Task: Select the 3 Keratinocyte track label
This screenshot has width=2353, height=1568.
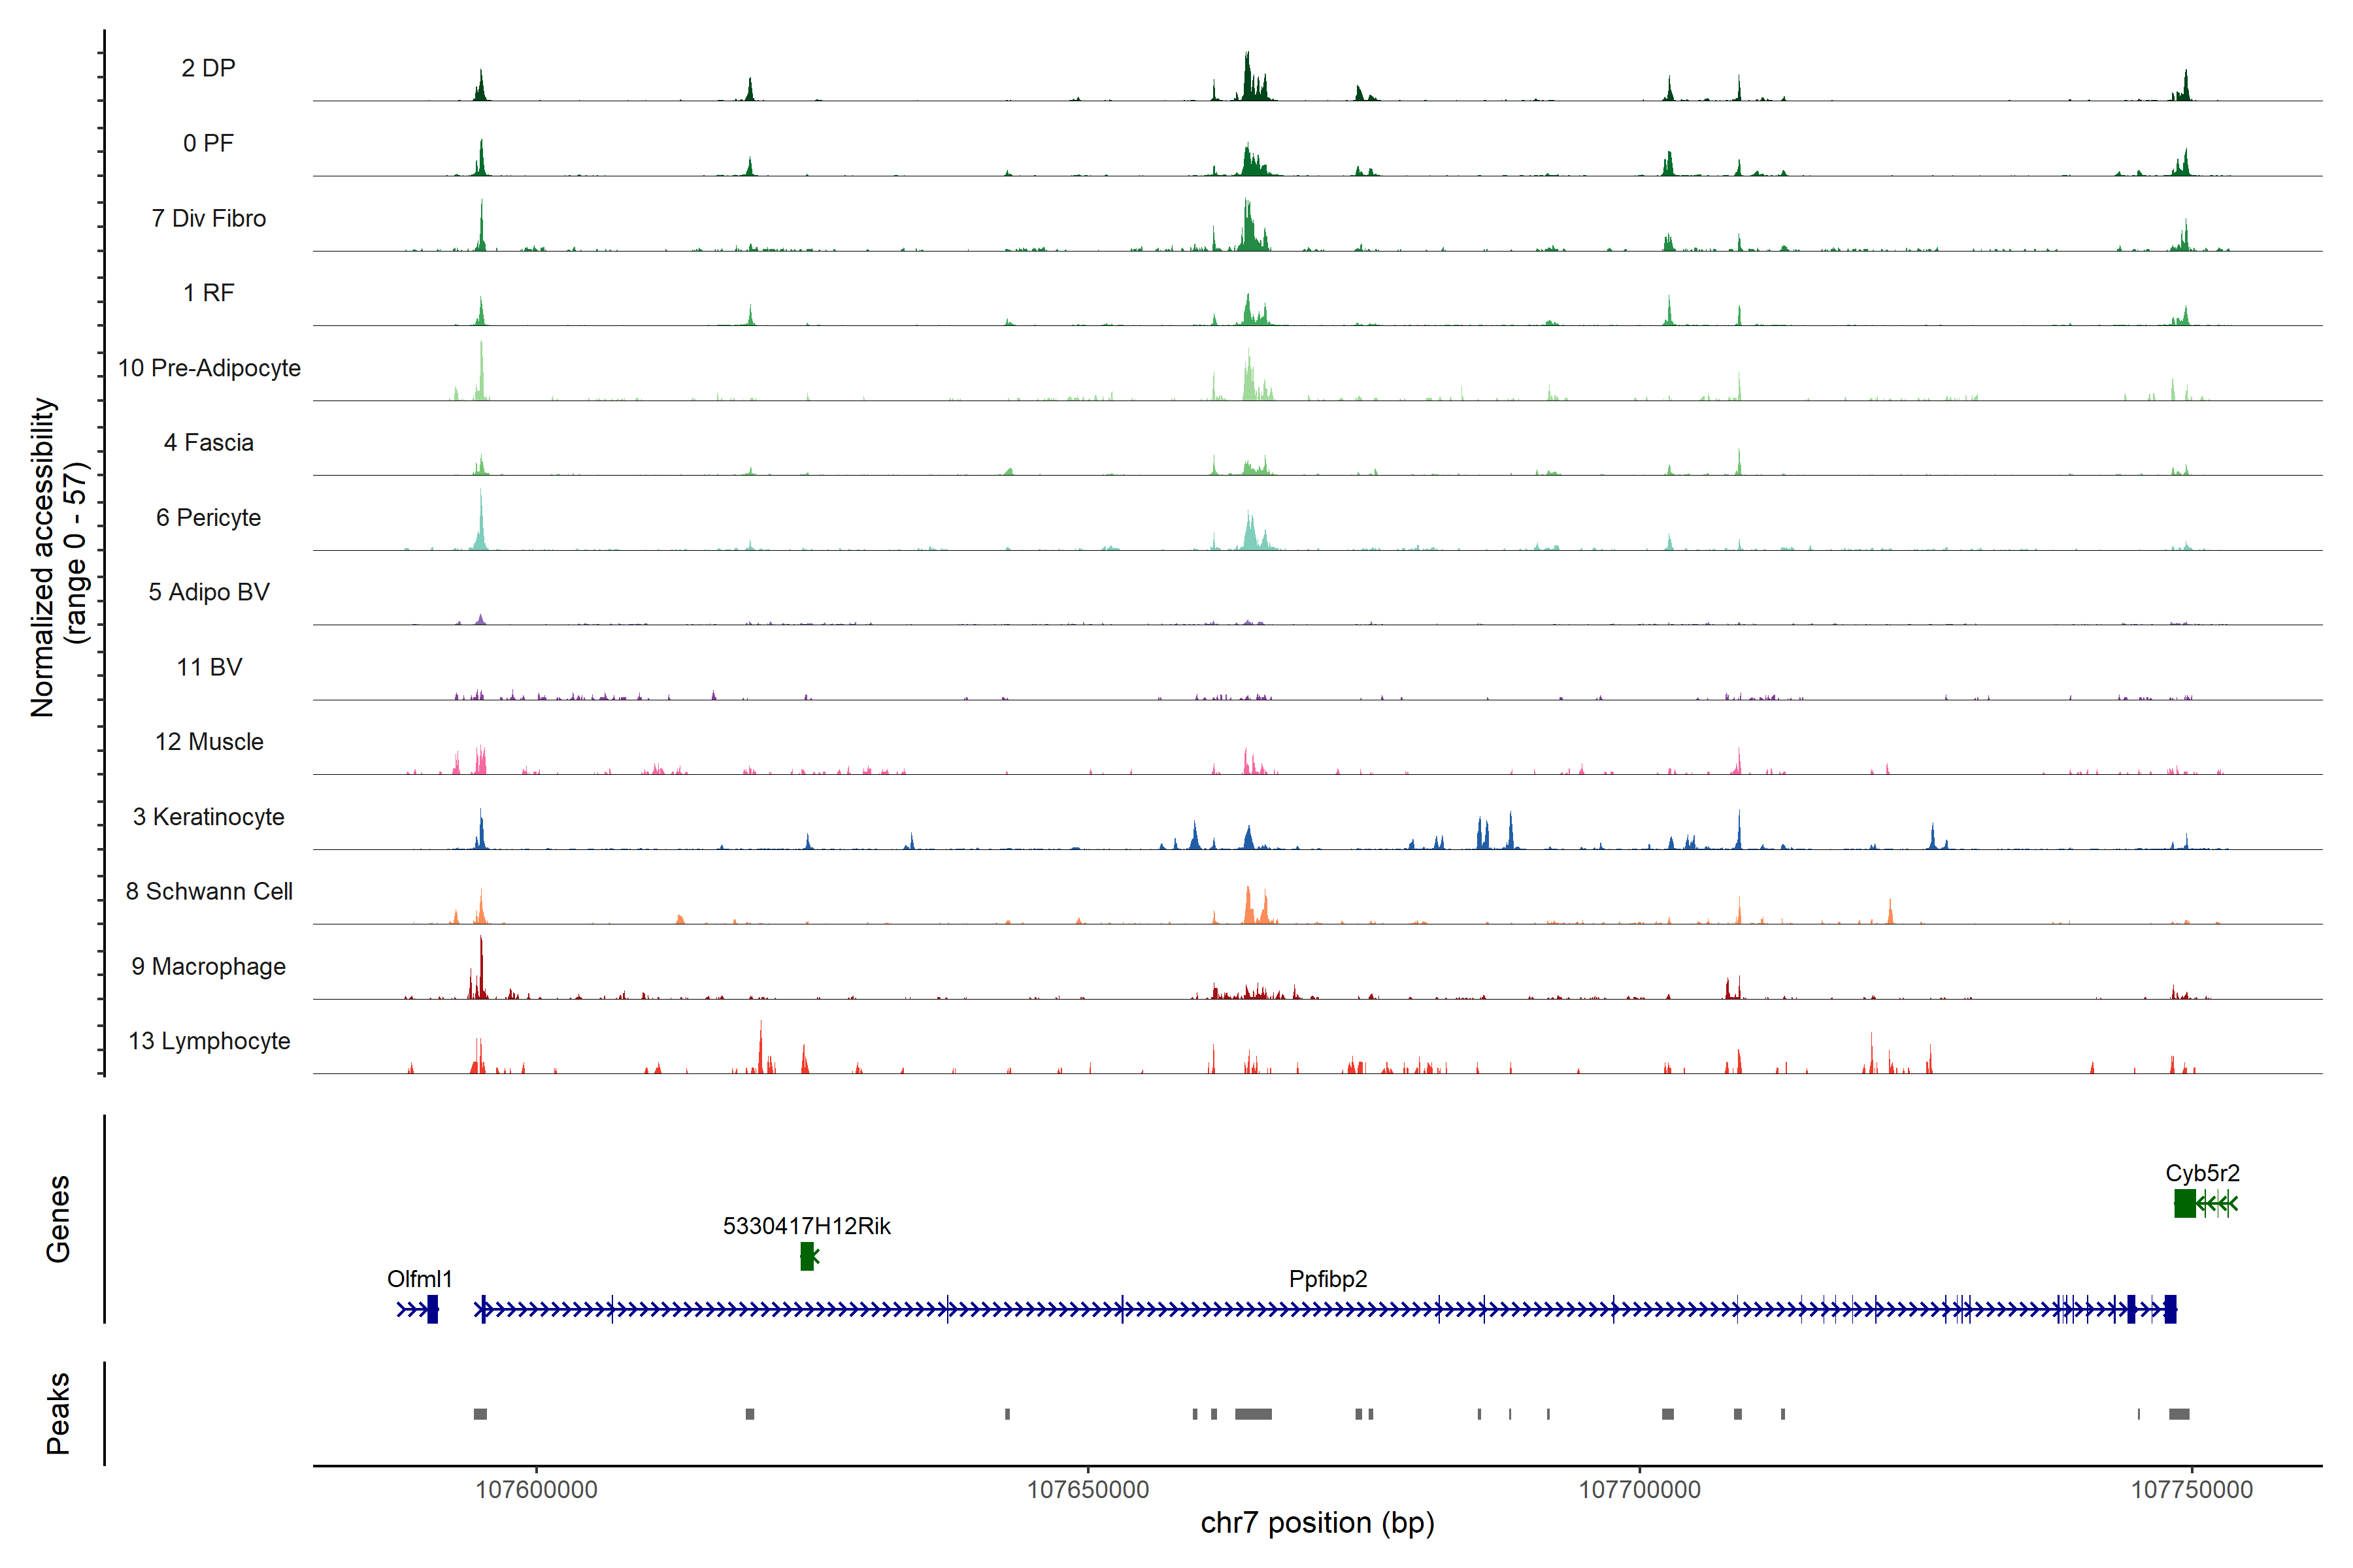Action: tap(208, 817)
